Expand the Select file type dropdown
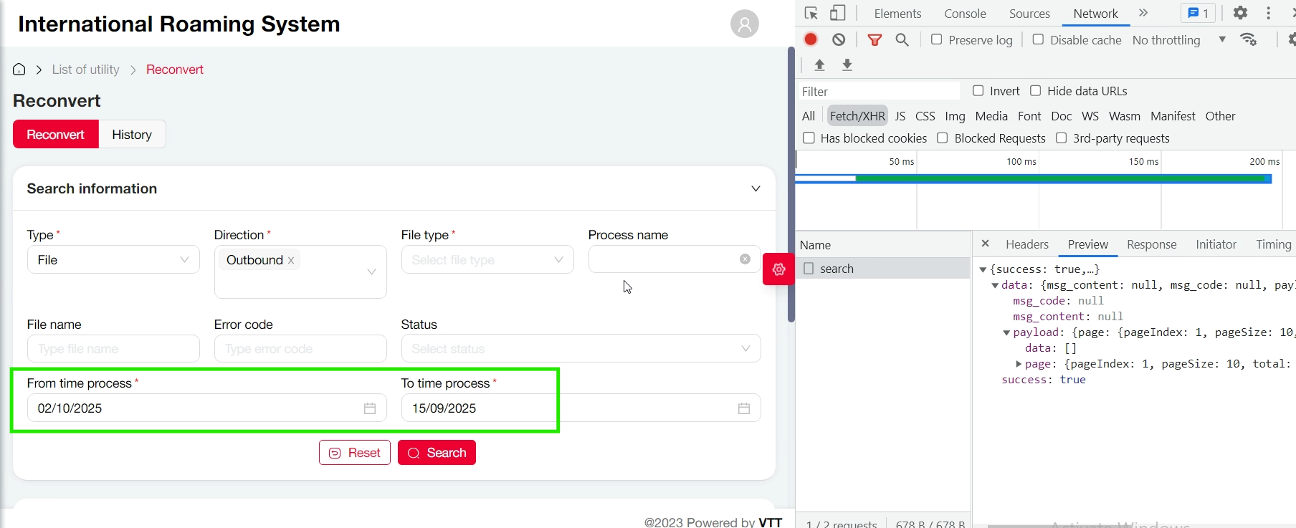Screen dimensions: 1296x528 pyautogui.click(x=487, y=260)
